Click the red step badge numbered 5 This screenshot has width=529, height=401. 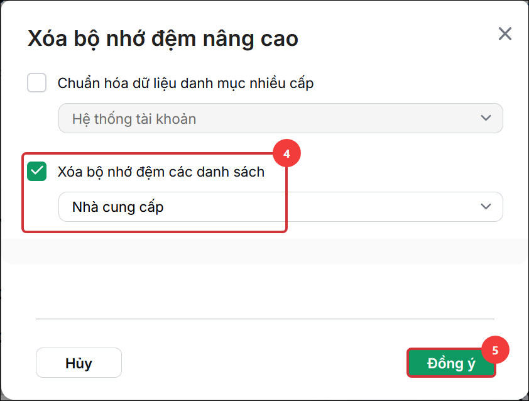[x=495, y=350]
